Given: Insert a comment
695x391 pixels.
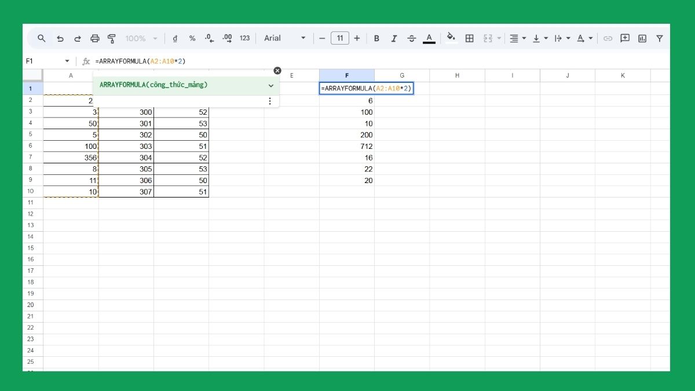Looking at the screenshot, I should [624, 38].
